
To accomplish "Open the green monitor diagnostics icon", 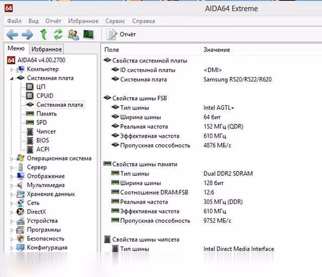I will tap(88, 34).
